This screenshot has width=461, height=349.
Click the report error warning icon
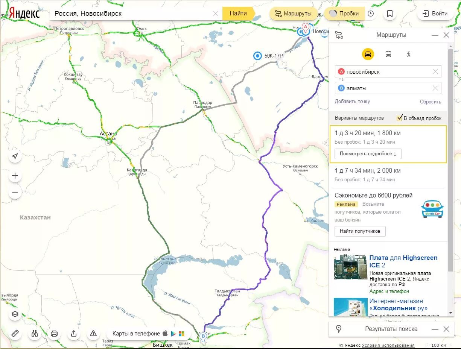(93, 333)
